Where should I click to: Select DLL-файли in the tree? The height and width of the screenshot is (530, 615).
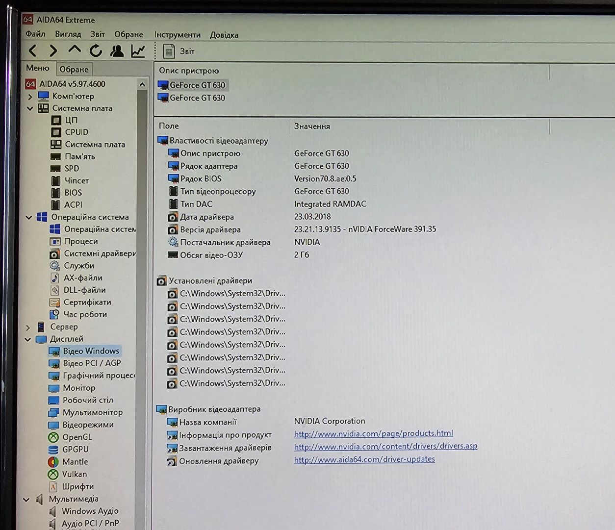coord(84,290)
